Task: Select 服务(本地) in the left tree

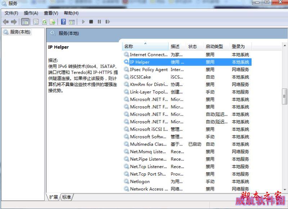Action: click(20, 32)
